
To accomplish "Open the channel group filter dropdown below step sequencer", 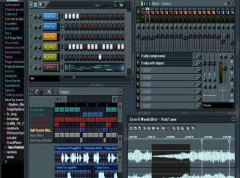I will (x=44, y=78).
